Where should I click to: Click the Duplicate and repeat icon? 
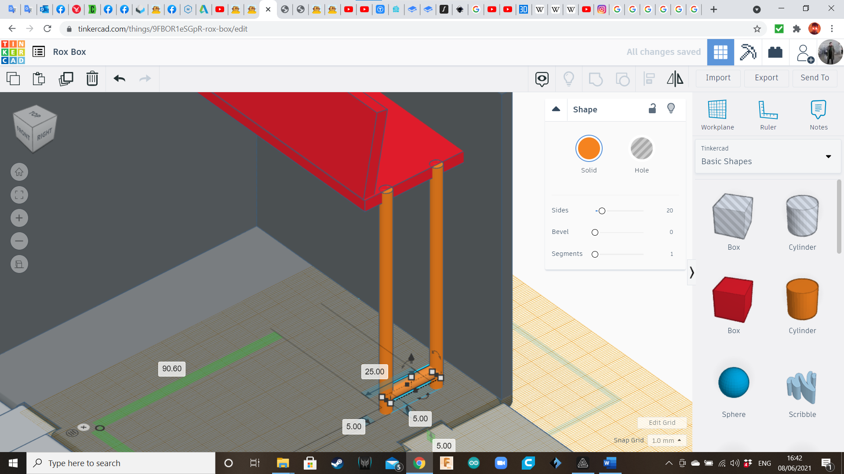click(x=66, y=79)
